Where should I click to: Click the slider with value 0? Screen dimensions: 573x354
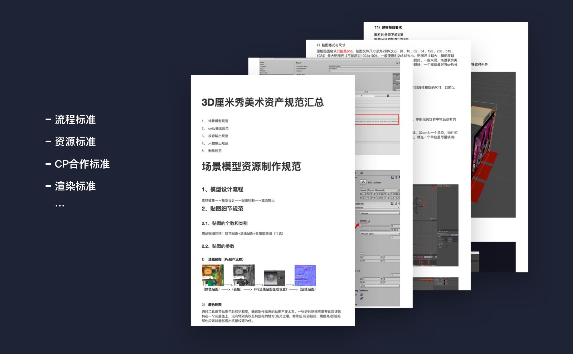pos(375,226)
